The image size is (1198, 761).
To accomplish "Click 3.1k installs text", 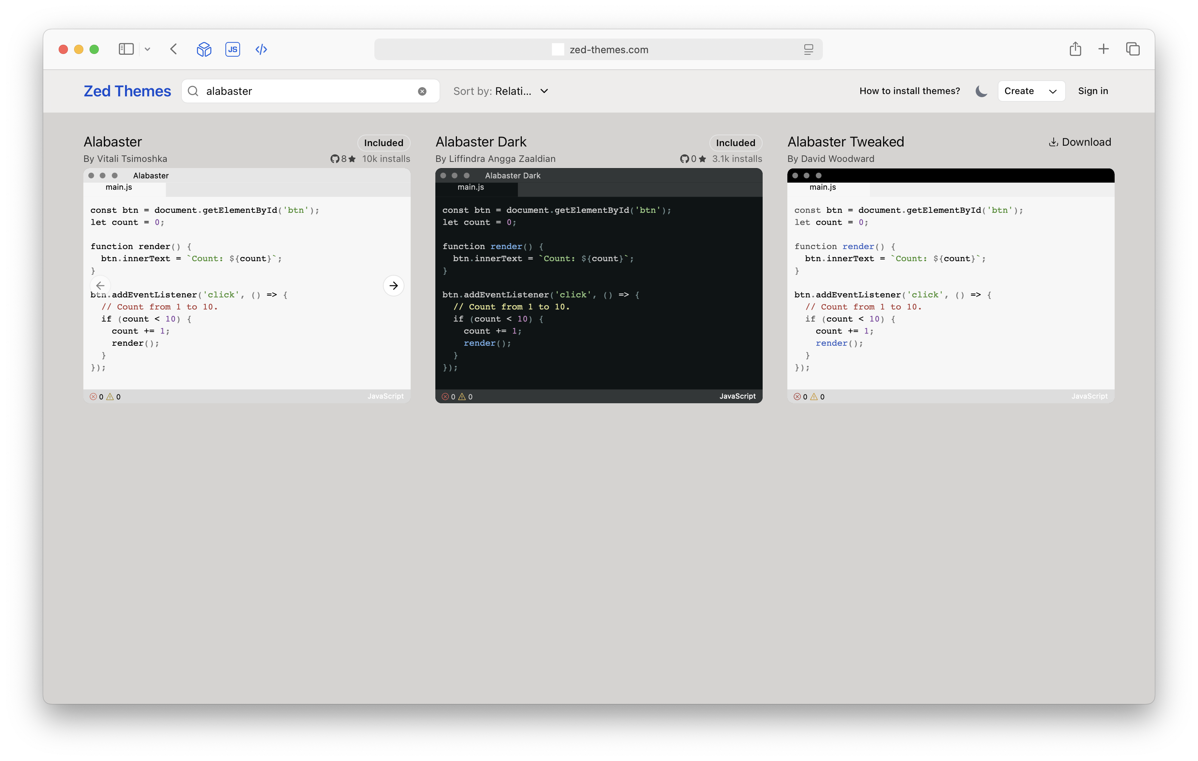I will [737, 158].
